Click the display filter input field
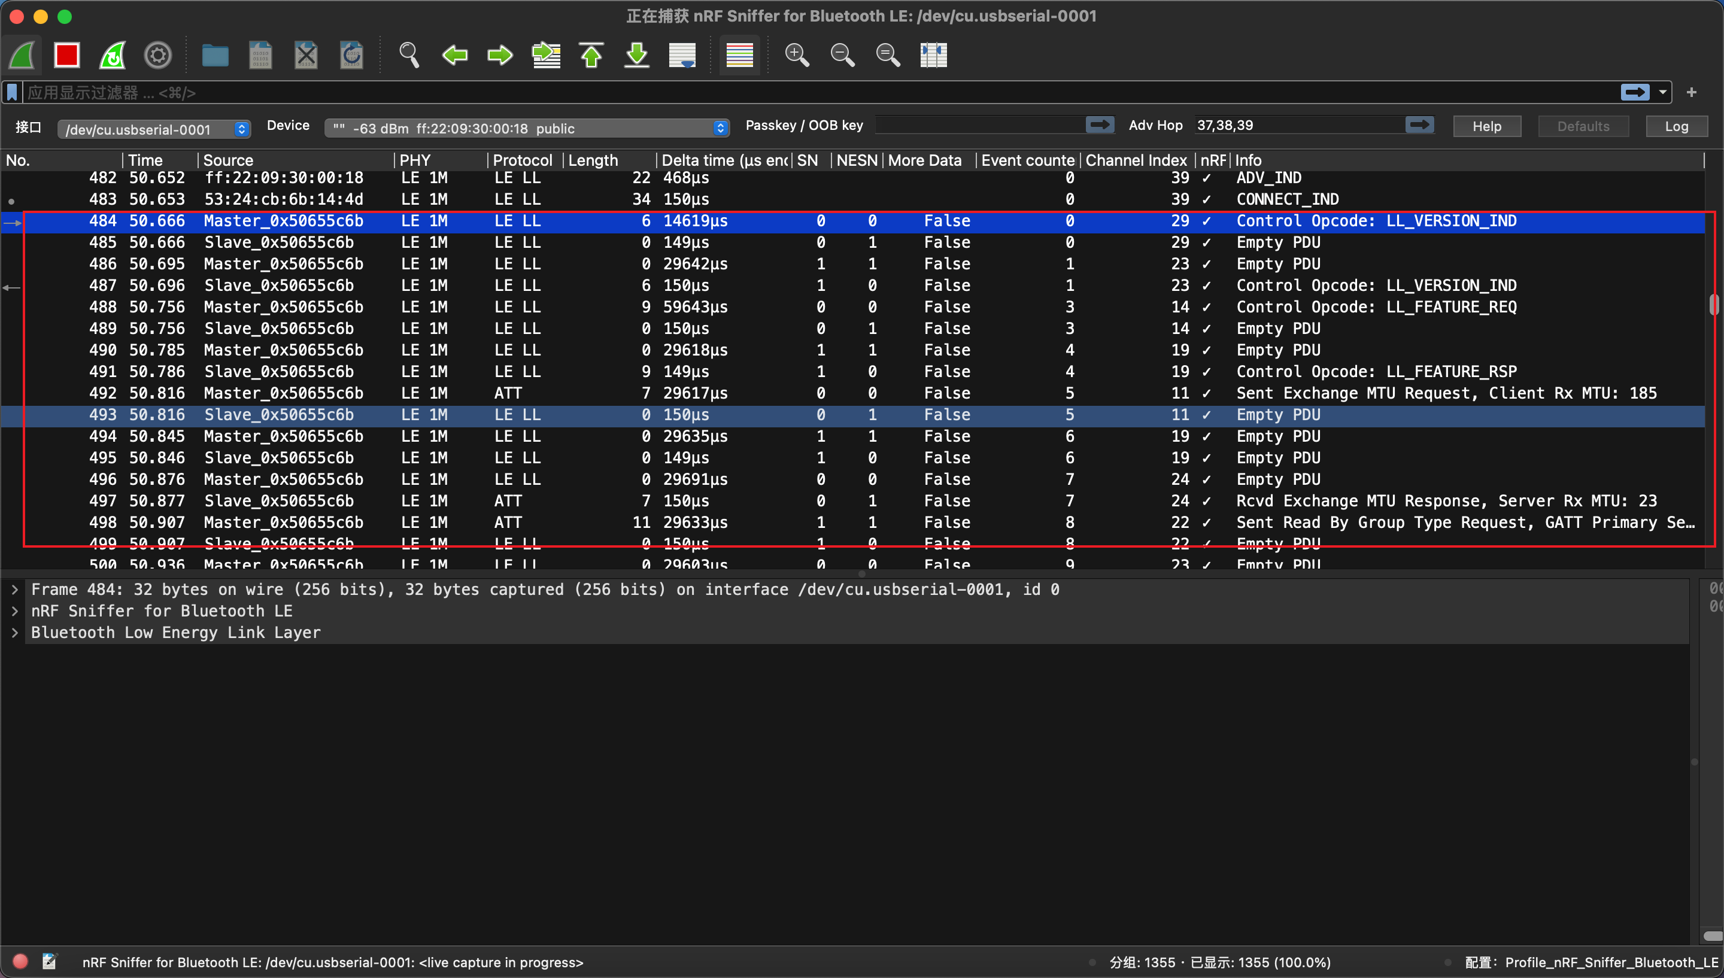 819,92
